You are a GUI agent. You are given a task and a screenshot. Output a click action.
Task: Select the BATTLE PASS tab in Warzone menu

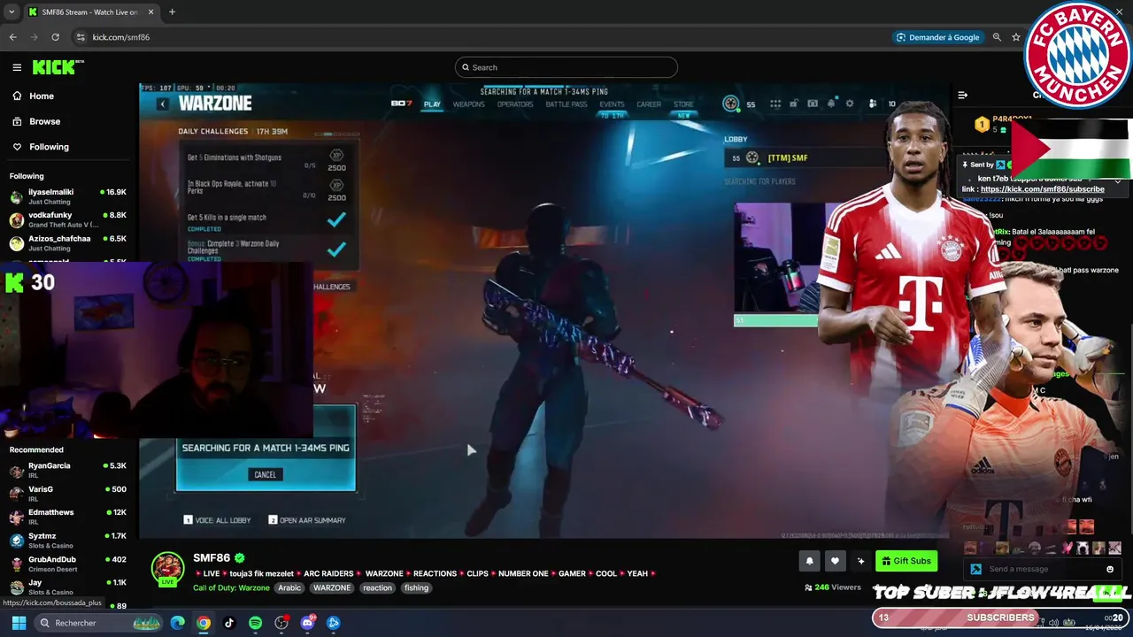pyautogui.click(x=566, y=104)
